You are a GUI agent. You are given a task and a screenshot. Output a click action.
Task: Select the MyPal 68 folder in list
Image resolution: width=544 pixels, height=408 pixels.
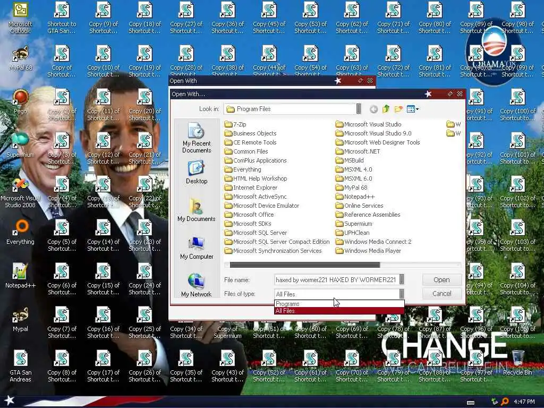pyautogui.click(x=352, y=188)
